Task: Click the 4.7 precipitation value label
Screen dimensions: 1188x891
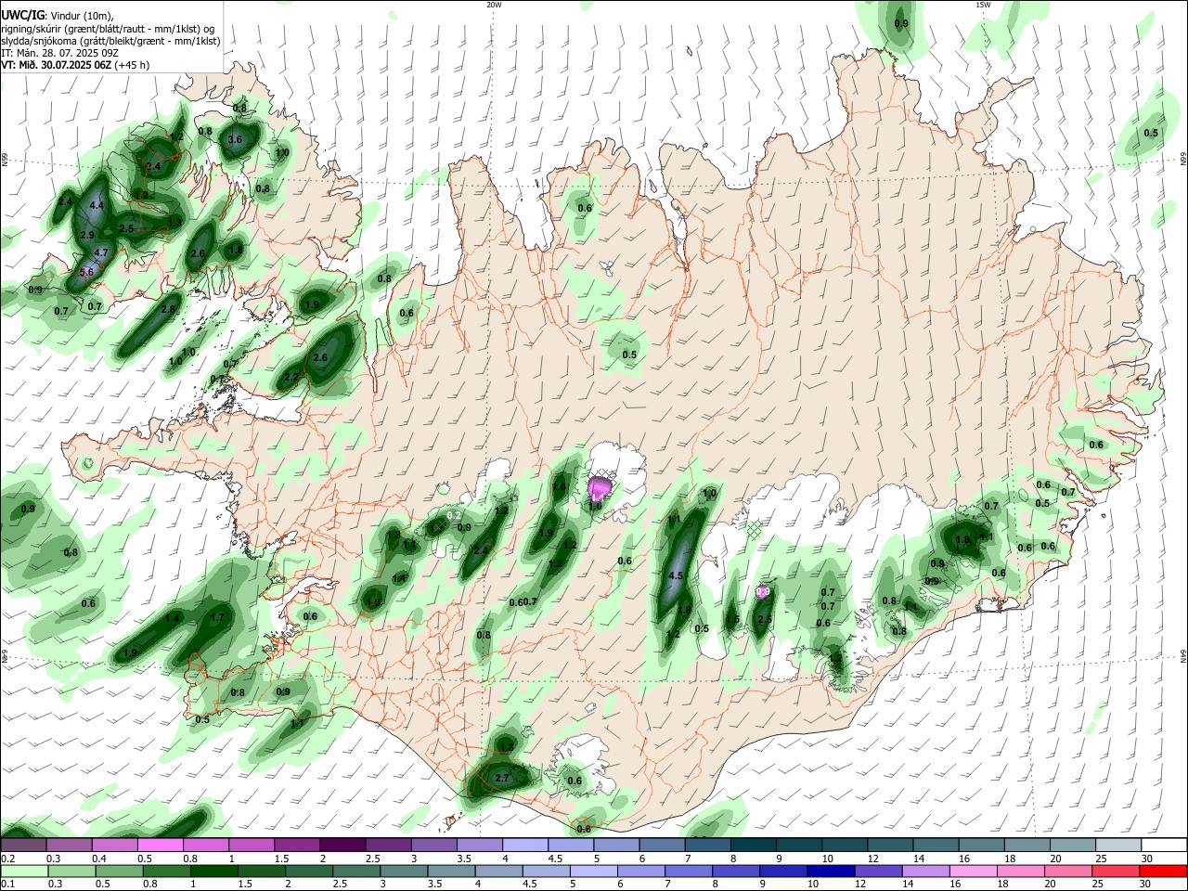Action: point(102,252)
